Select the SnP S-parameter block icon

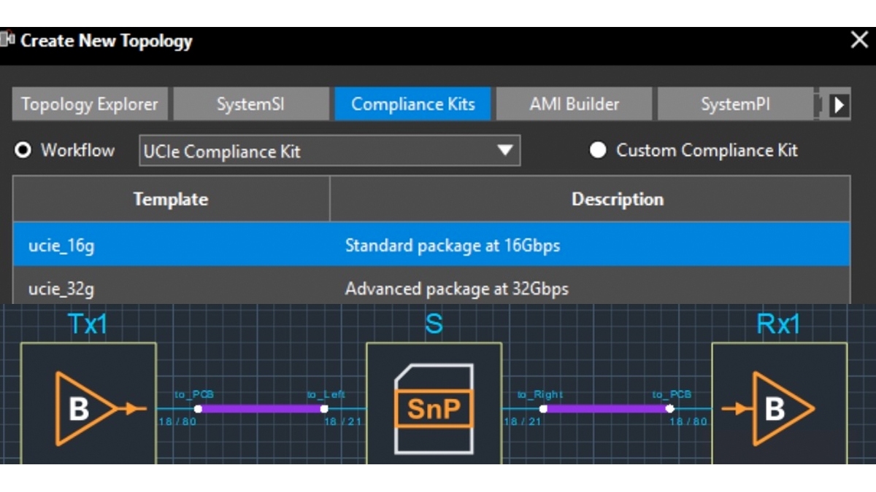pos(434,408)
